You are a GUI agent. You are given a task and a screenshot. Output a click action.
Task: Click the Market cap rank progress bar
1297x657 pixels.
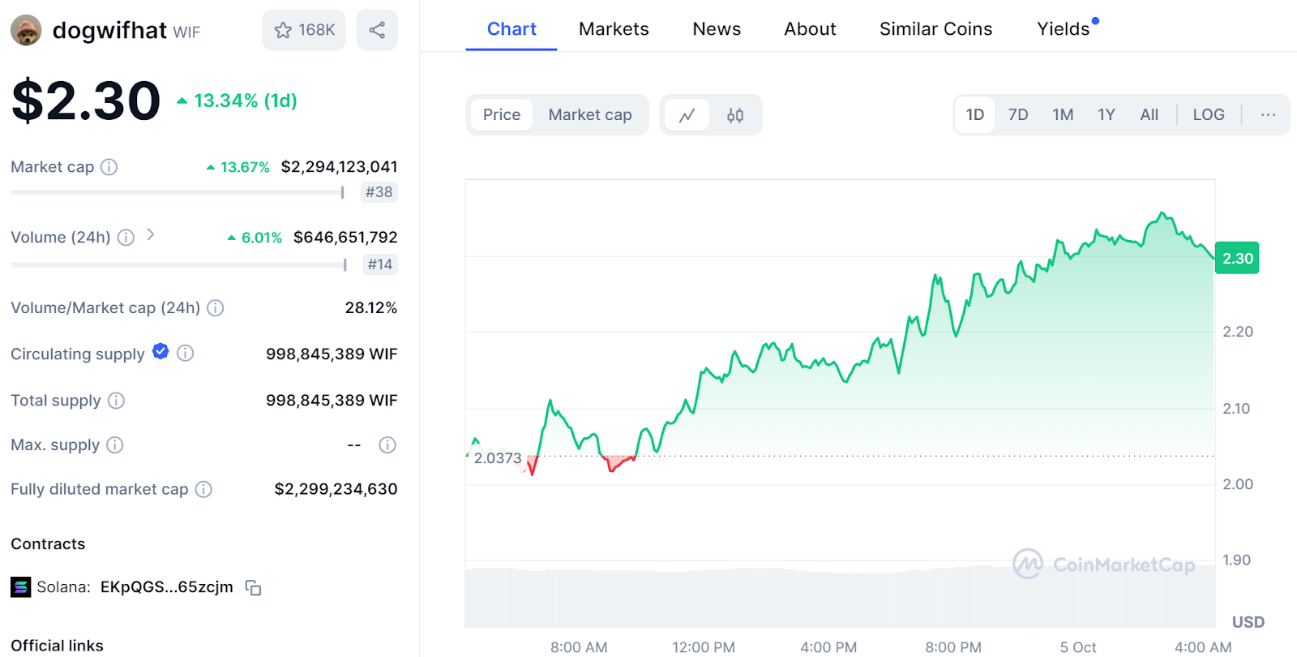tap(178, 192)
